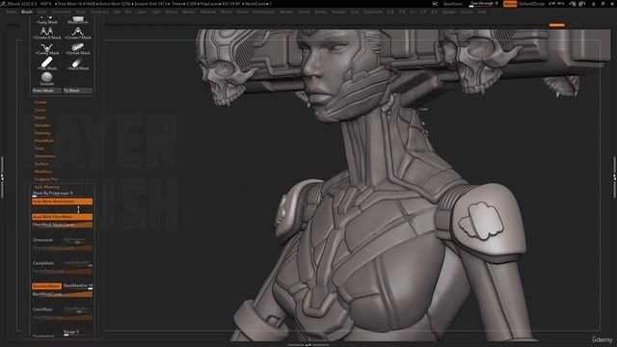Viewport: 617px width, 347px height.
Task: Click the To Mesh button
Action: (x=77, y=91)
